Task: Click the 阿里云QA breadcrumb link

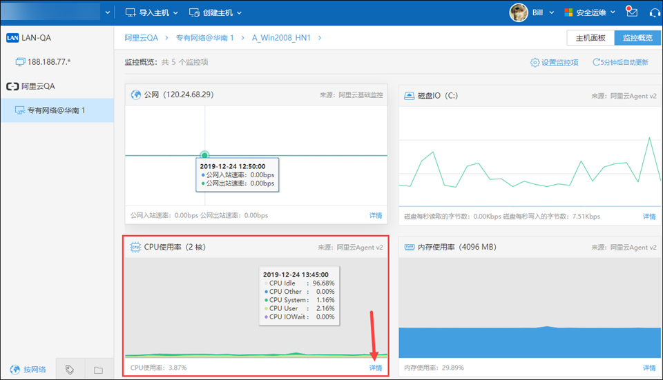Action: [x=141, y=38]
